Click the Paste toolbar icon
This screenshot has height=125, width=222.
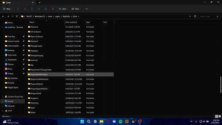click(x=32, y=9)
